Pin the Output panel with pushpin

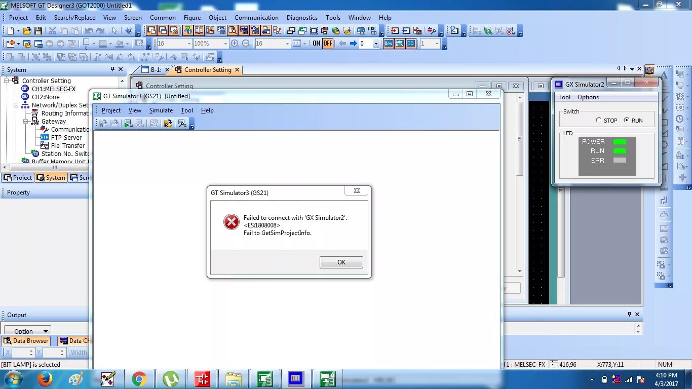point(630,314)
